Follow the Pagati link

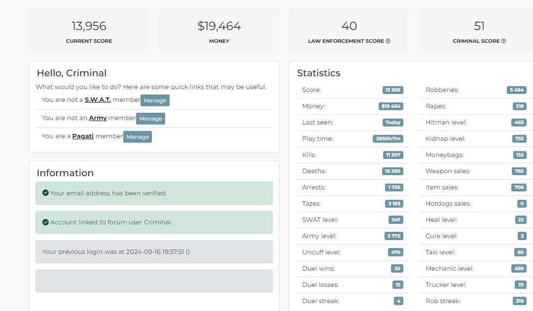(83, 136)
